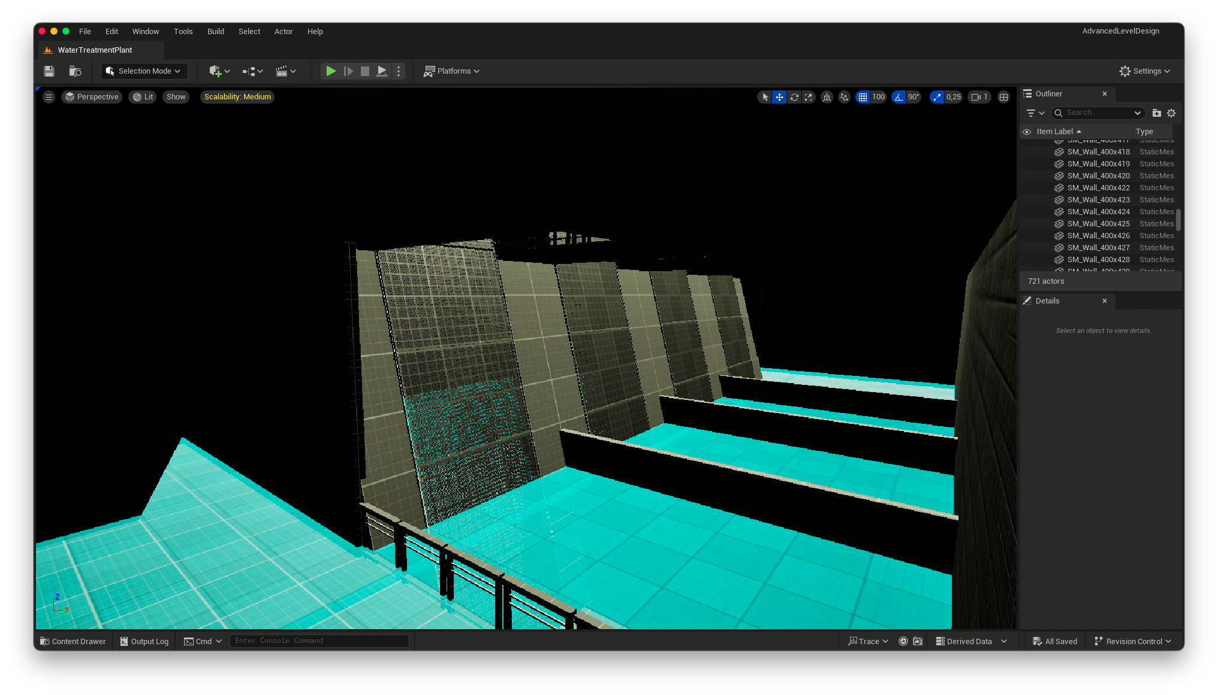Screen dimensions: 1218x695
Task: Open the Selection Mode dropdown
Action: pos(144,71)
